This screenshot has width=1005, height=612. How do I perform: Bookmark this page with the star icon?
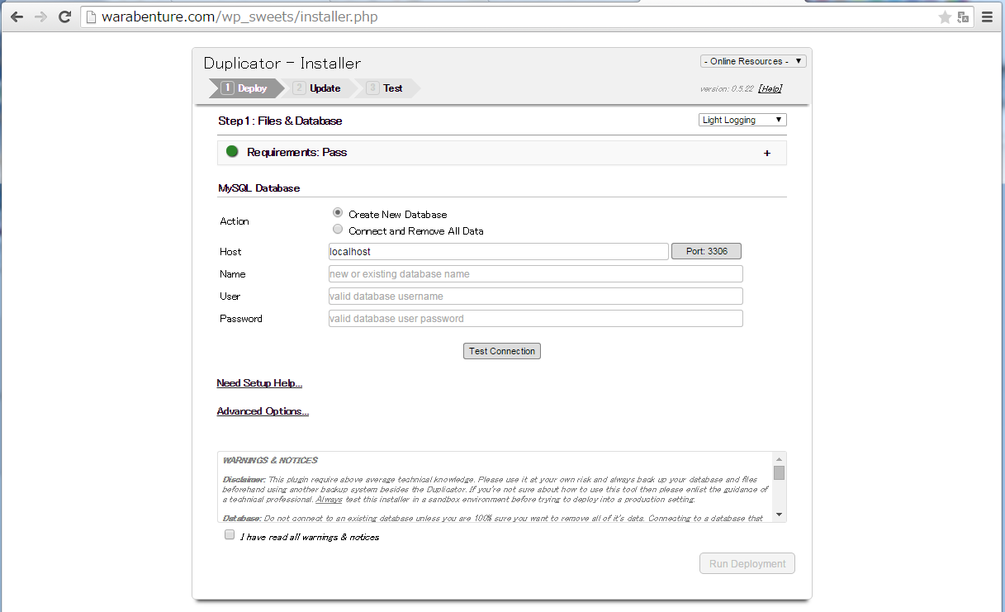click(x=945, y=17)
